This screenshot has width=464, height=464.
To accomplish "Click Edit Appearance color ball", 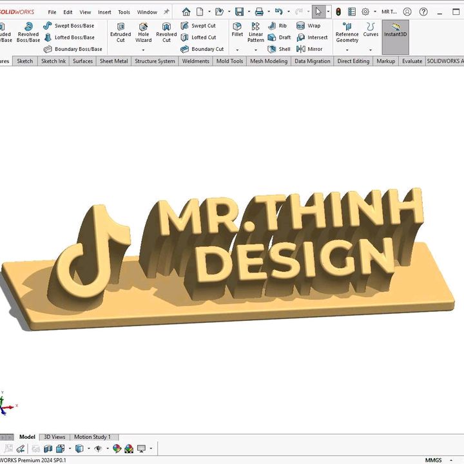I will click(x=117, y=449).
